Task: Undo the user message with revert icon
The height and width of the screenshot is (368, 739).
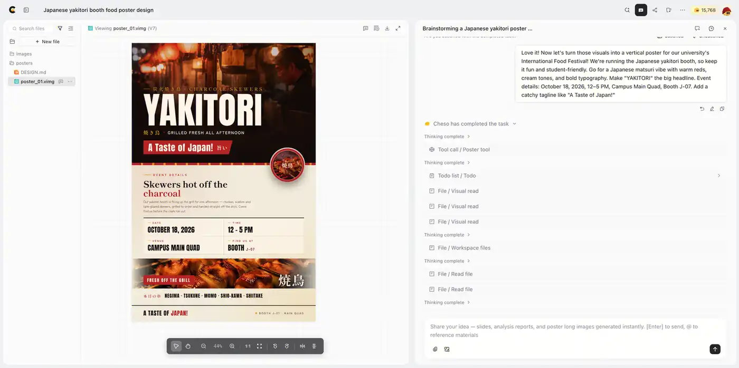Action: 702,109
